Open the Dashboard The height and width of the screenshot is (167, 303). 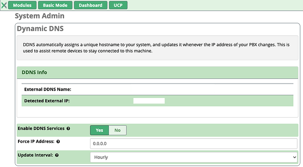[90, 5]
